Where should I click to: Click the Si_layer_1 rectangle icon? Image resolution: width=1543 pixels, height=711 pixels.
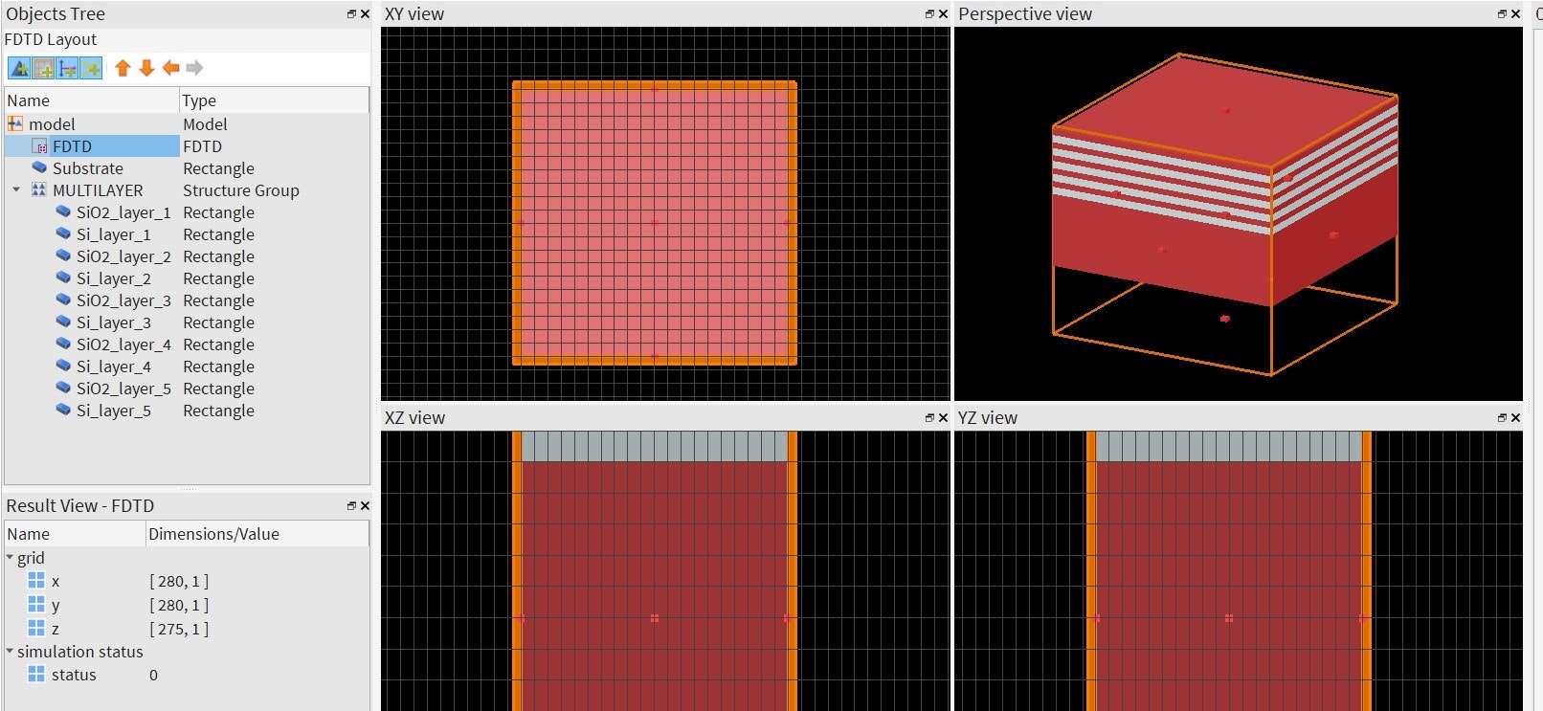[x=63, y=234]
